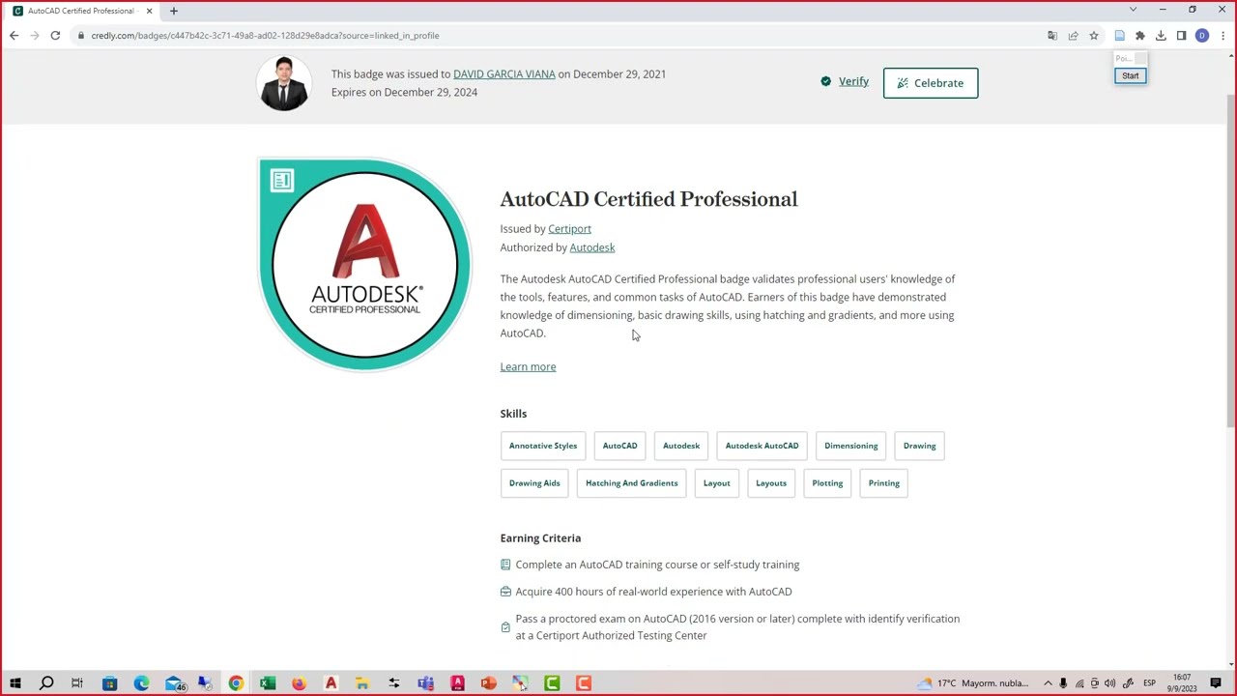
Task: Open the translate page icon
Action: pos(1052,36)
